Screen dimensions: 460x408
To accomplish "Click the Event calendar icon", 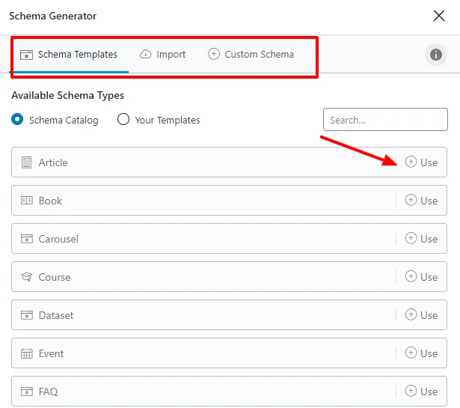I will pos(27,353).
